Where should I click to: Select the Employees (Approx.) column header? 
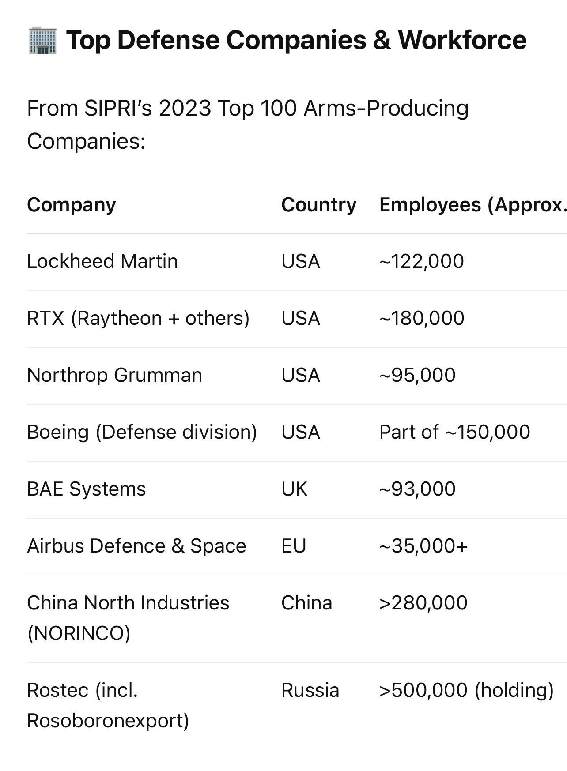coord(472,205)
